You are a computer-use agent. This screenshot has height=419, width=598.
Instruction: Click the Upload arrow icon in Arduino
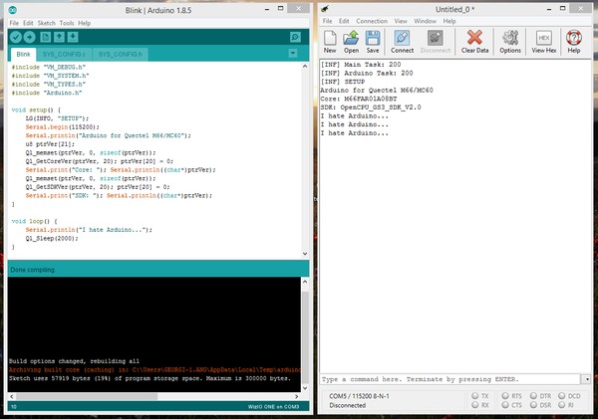[29, 37]
